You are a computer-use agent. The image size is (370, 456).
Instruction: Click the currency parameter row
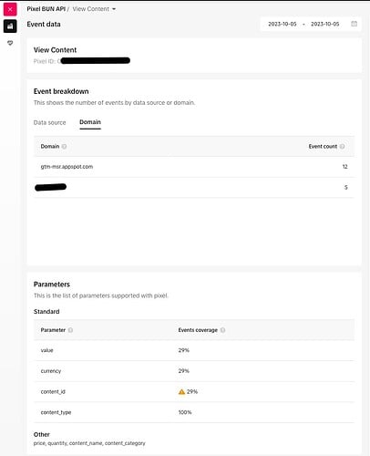pyautogui.click(x=194, y=371)
